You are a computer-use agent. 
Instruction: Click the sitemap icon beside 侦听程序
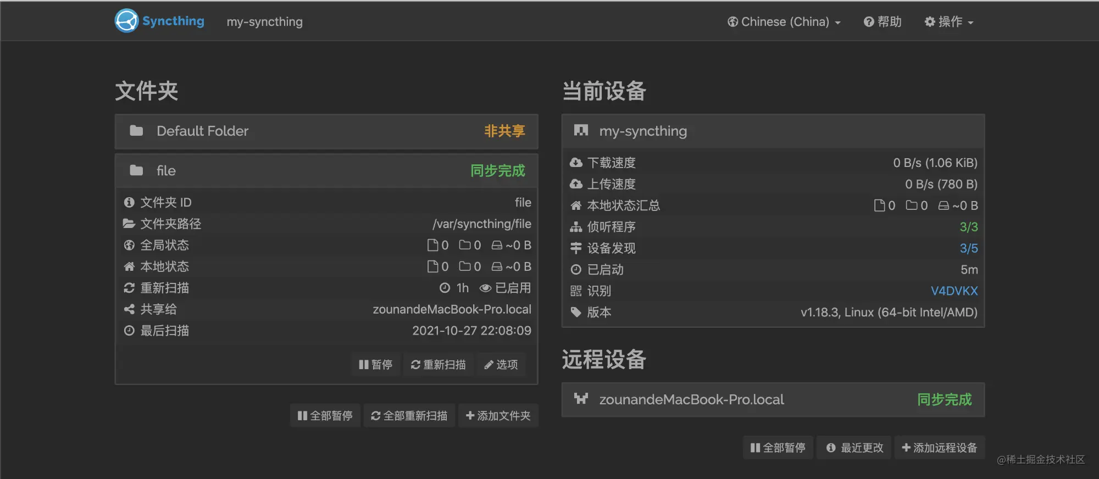click(x=576, y=227)
